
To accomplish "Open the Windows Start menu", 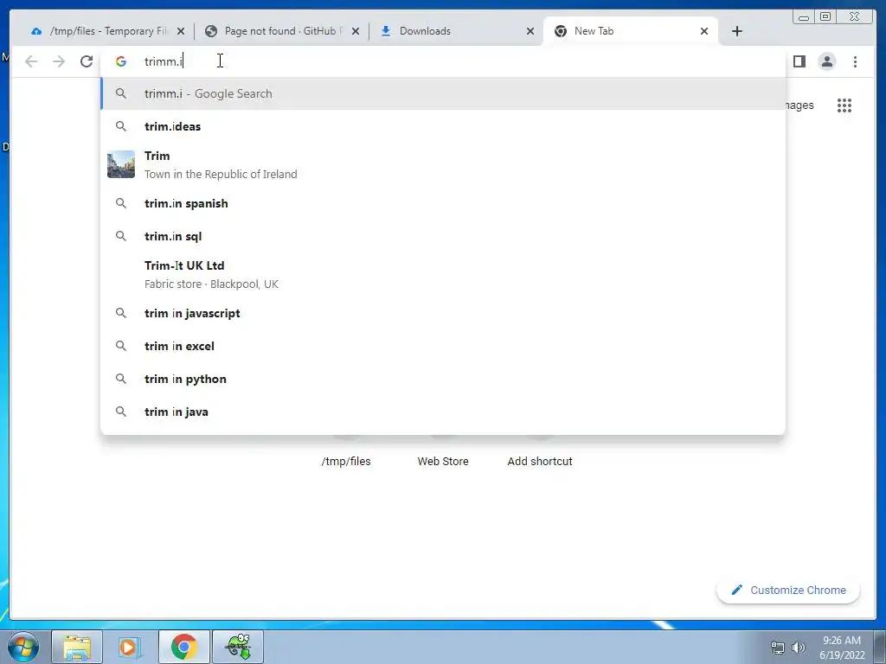I will click(x=22, y=647).
